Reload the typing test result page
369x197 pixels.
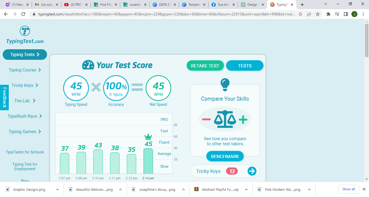pyautogui.click(x=23, y=14)
